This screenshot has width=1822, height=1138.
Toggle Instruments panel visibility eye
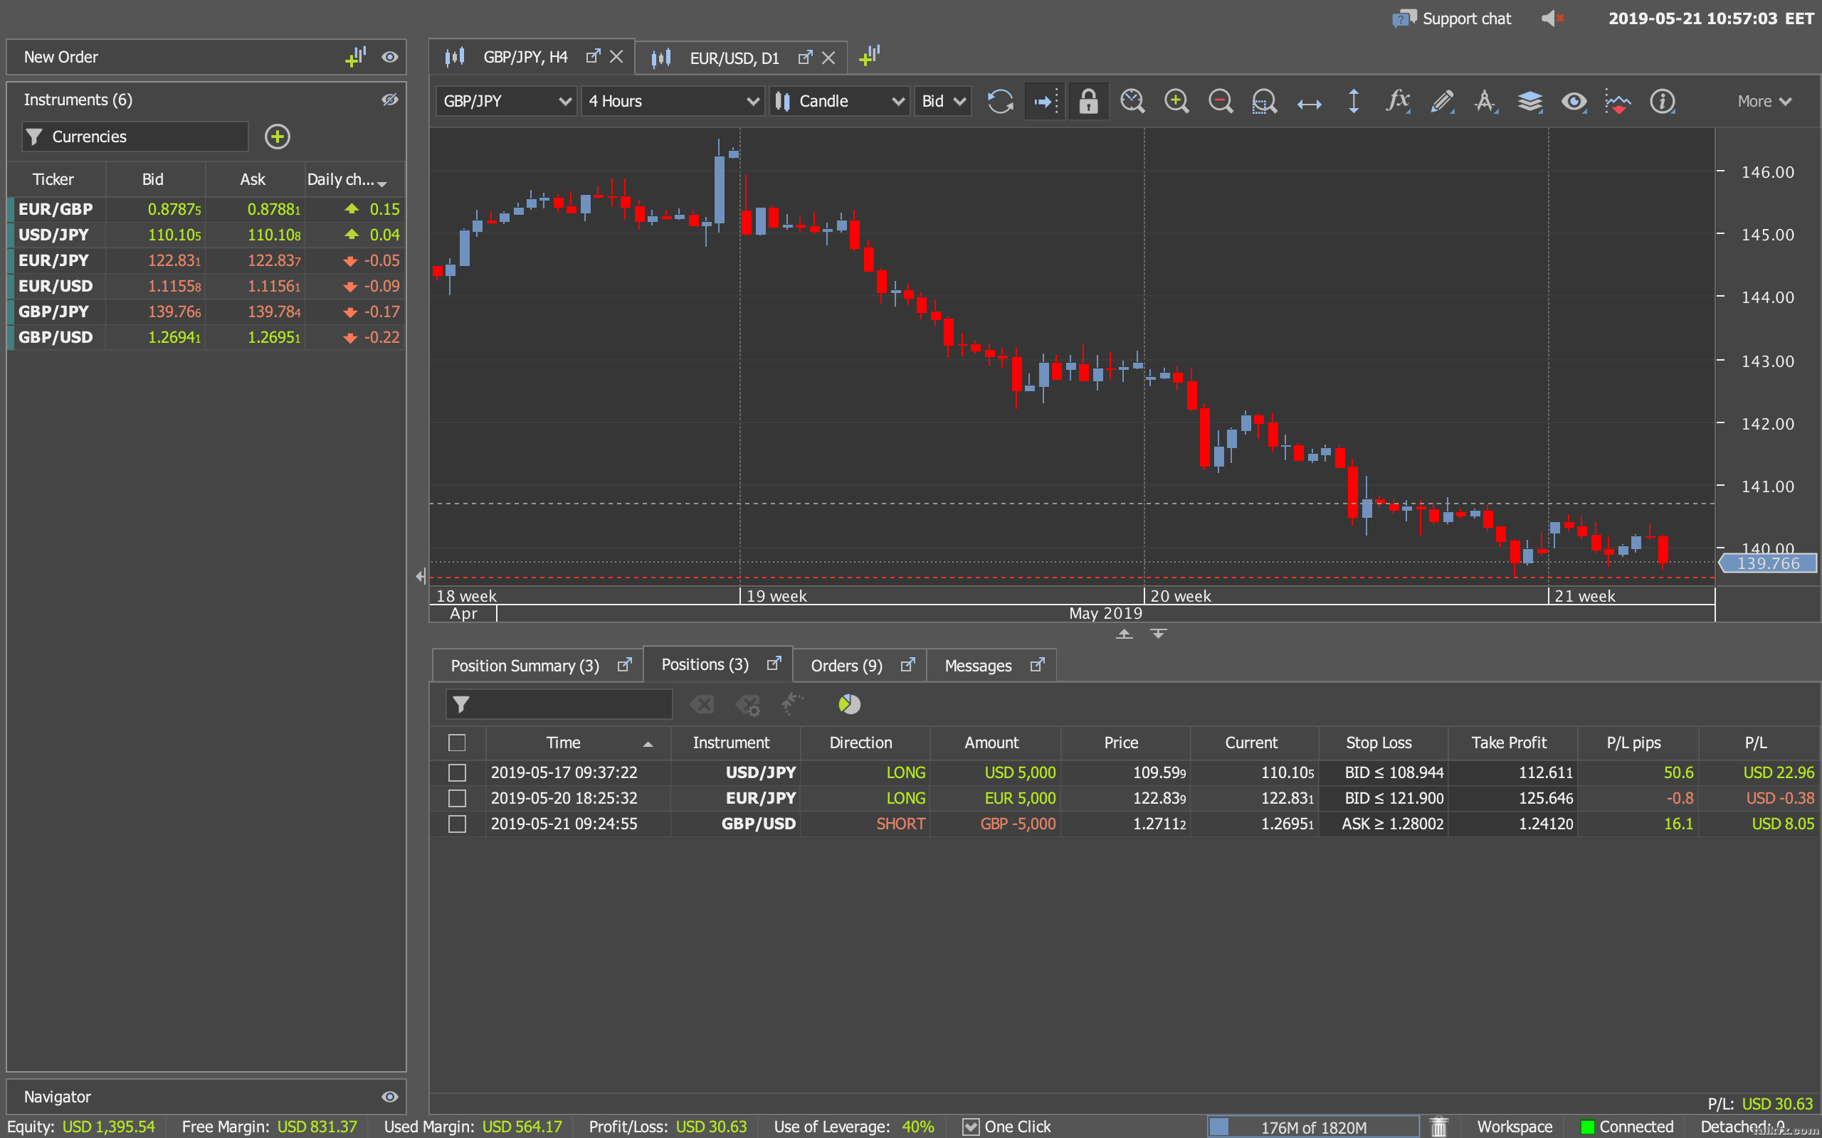point(389,100)
